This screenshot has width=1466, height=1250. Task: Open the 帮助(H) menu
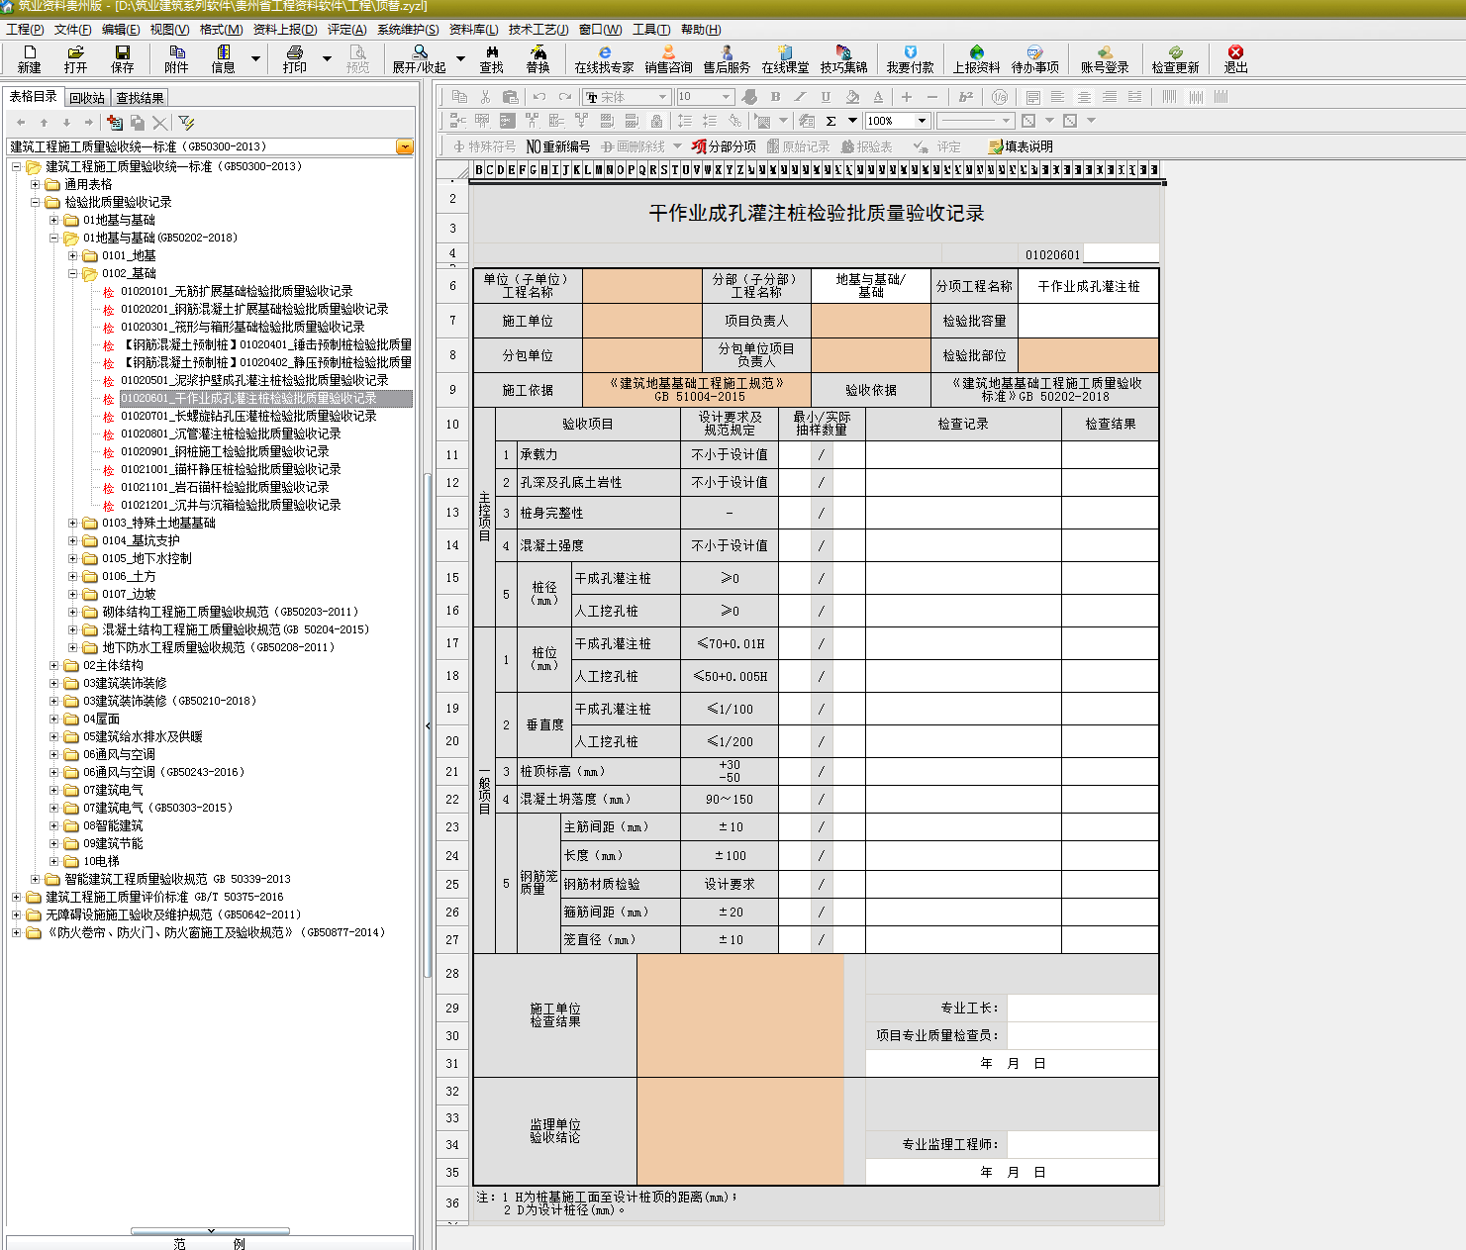click(701, 30)
